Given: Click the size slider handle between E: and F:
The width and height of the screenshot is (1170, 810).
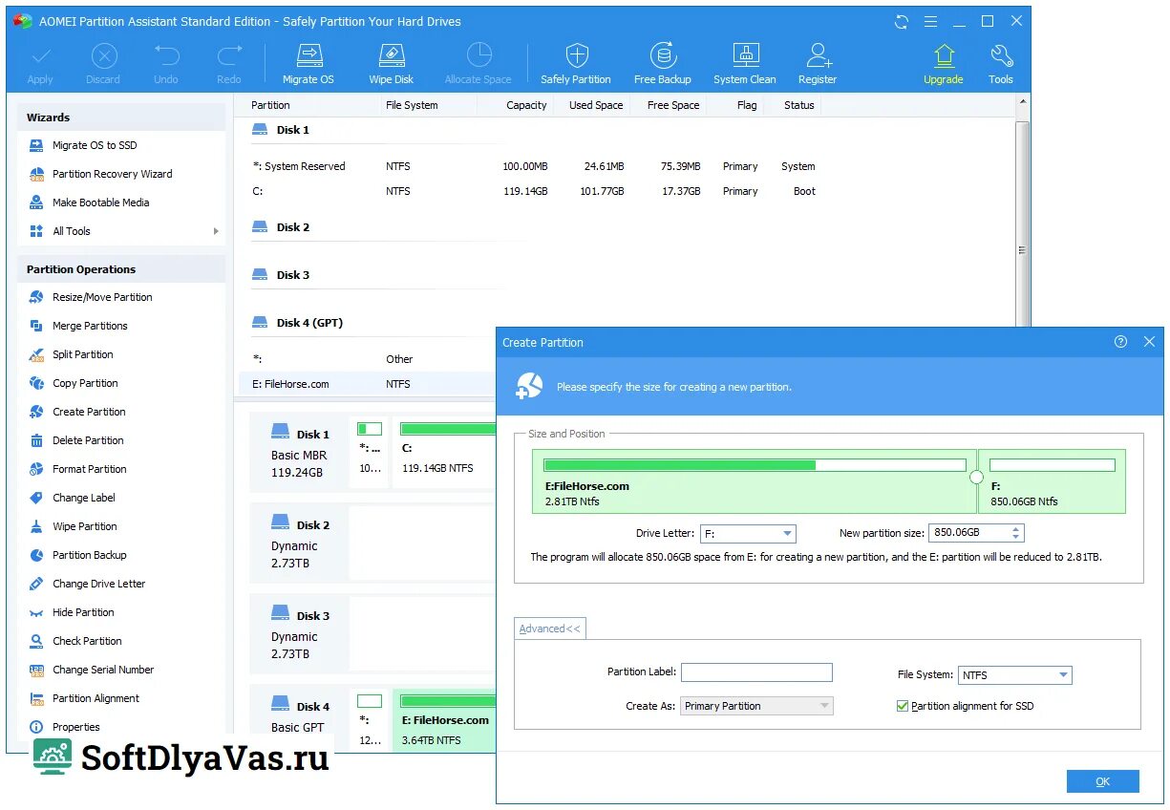Looking at the screenshot, I should pos(976,477).
